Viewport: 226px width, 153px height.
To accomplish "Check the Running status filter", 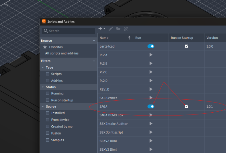I will [x=47, y=93].
